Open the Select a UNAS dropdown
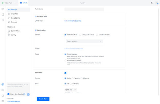Viewport: 160px width, 104px height. click(84, 41)
